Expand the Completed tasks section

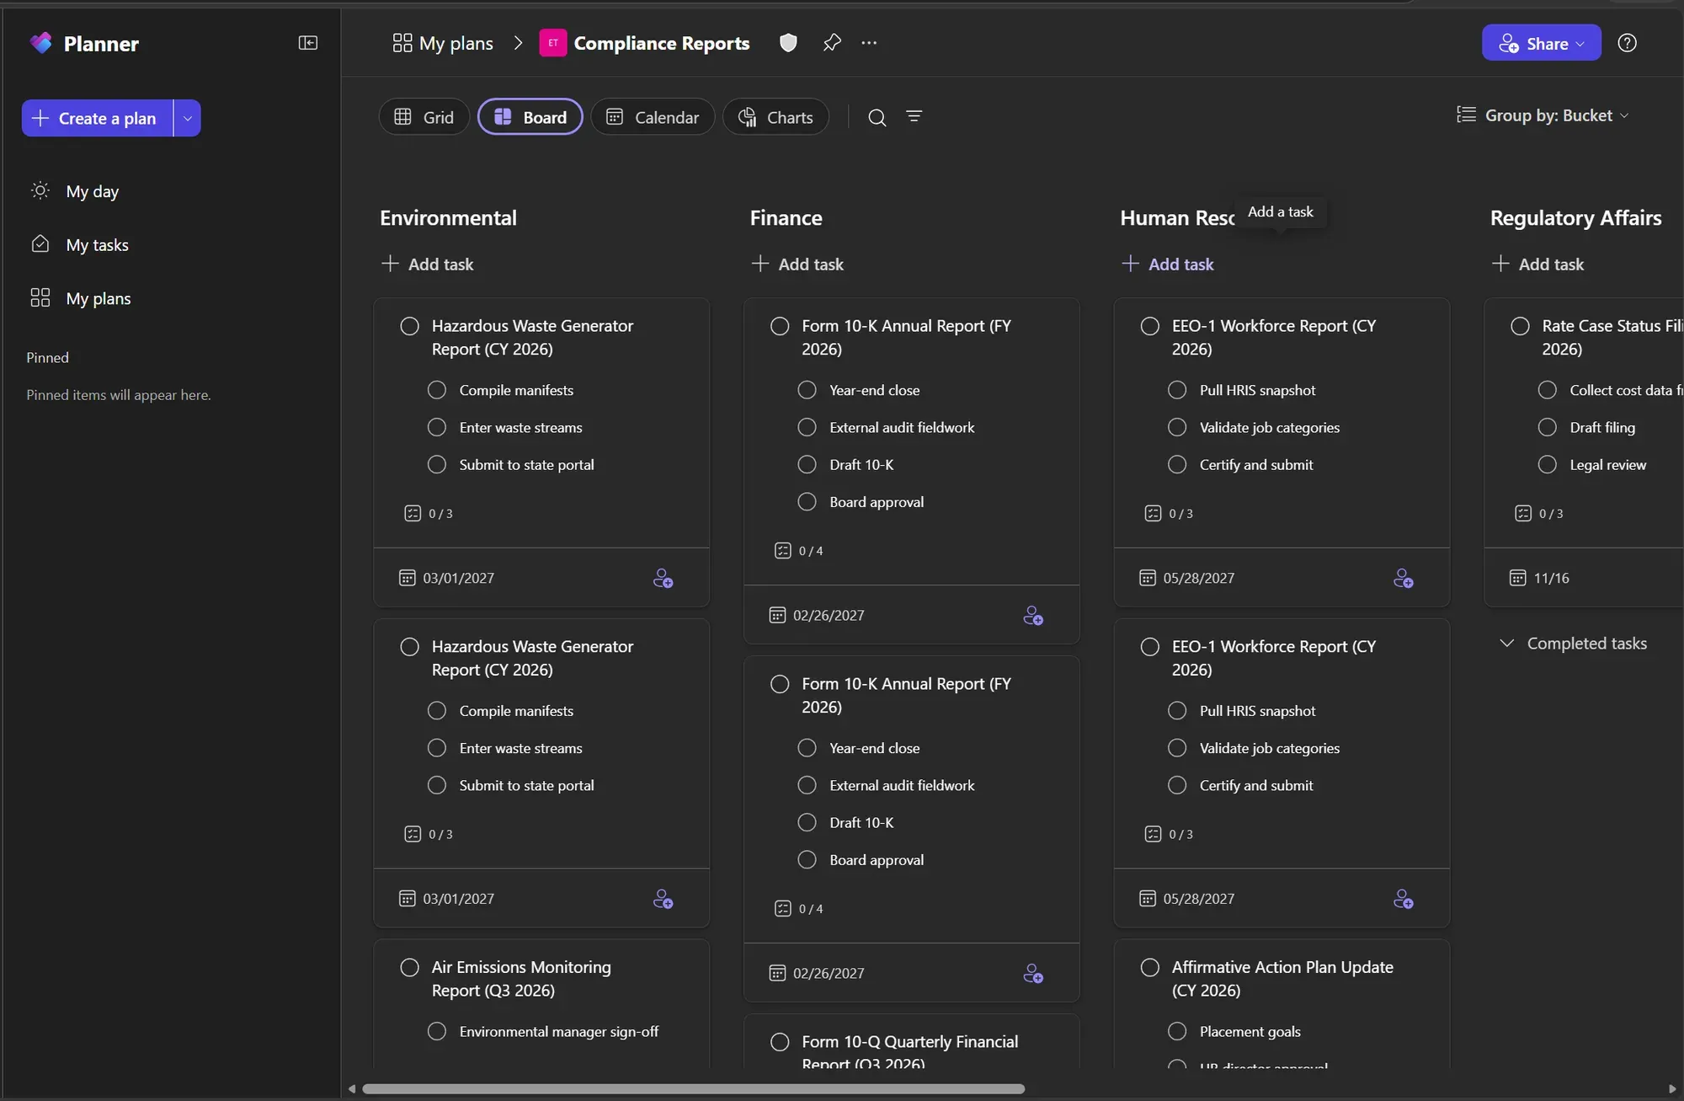[x=1574, y=644]
